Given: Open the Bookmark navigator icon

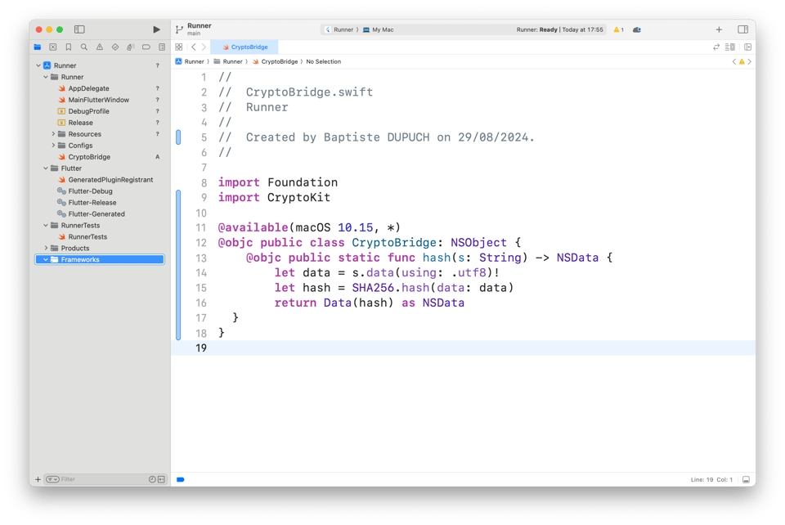Looking at the screenshot, I should point(69,47).
